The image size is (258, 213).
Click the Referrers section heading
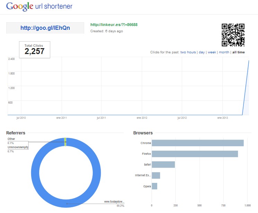(16, 133)
